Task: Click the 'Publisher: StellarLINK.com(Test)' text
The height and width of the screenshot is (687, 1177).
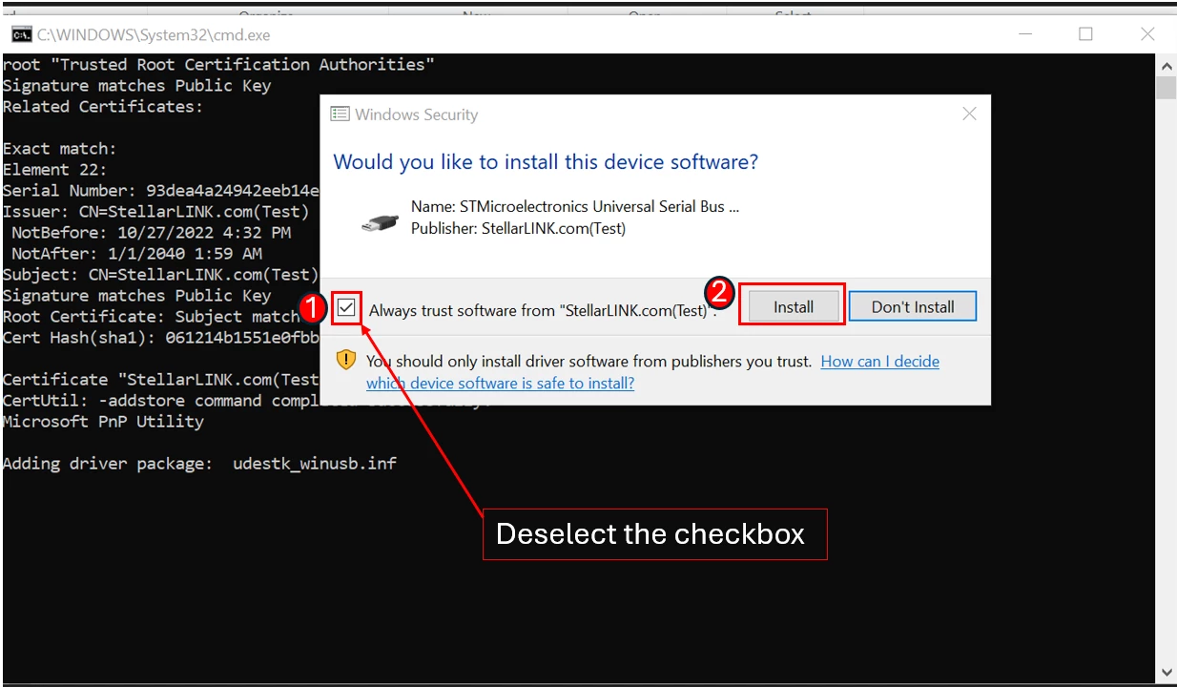Action: pyautogui.click(x=518, y=229)
